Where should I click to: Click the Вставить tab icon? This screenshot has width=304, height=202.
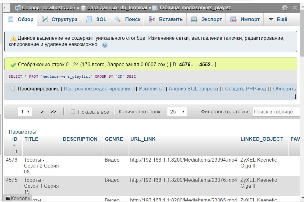pyautogui.click(x=152, y=19)
